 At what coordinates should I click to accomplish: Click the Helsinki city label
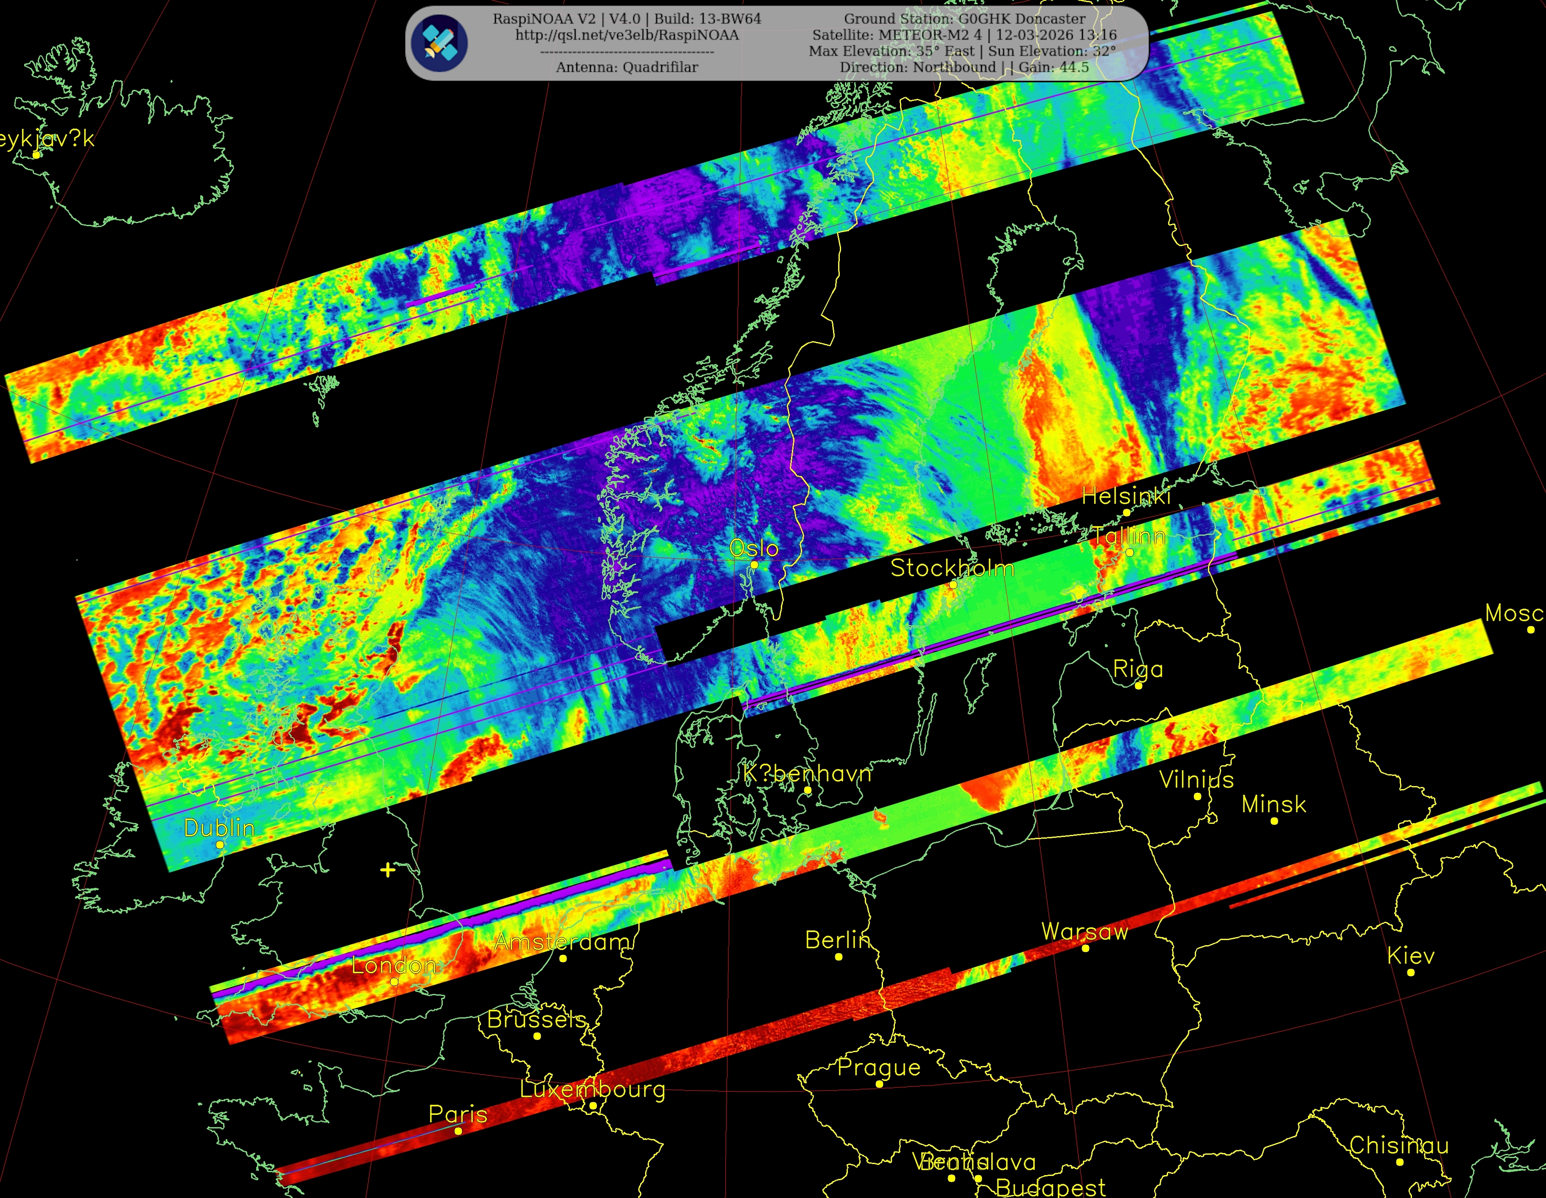click(x=1126, y=496)
